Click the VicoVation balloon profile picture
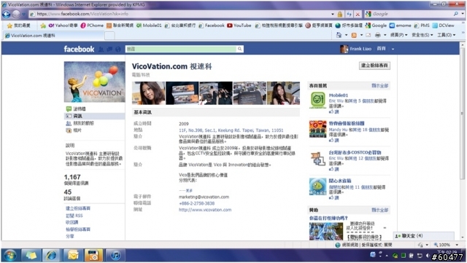 (94, 82)
